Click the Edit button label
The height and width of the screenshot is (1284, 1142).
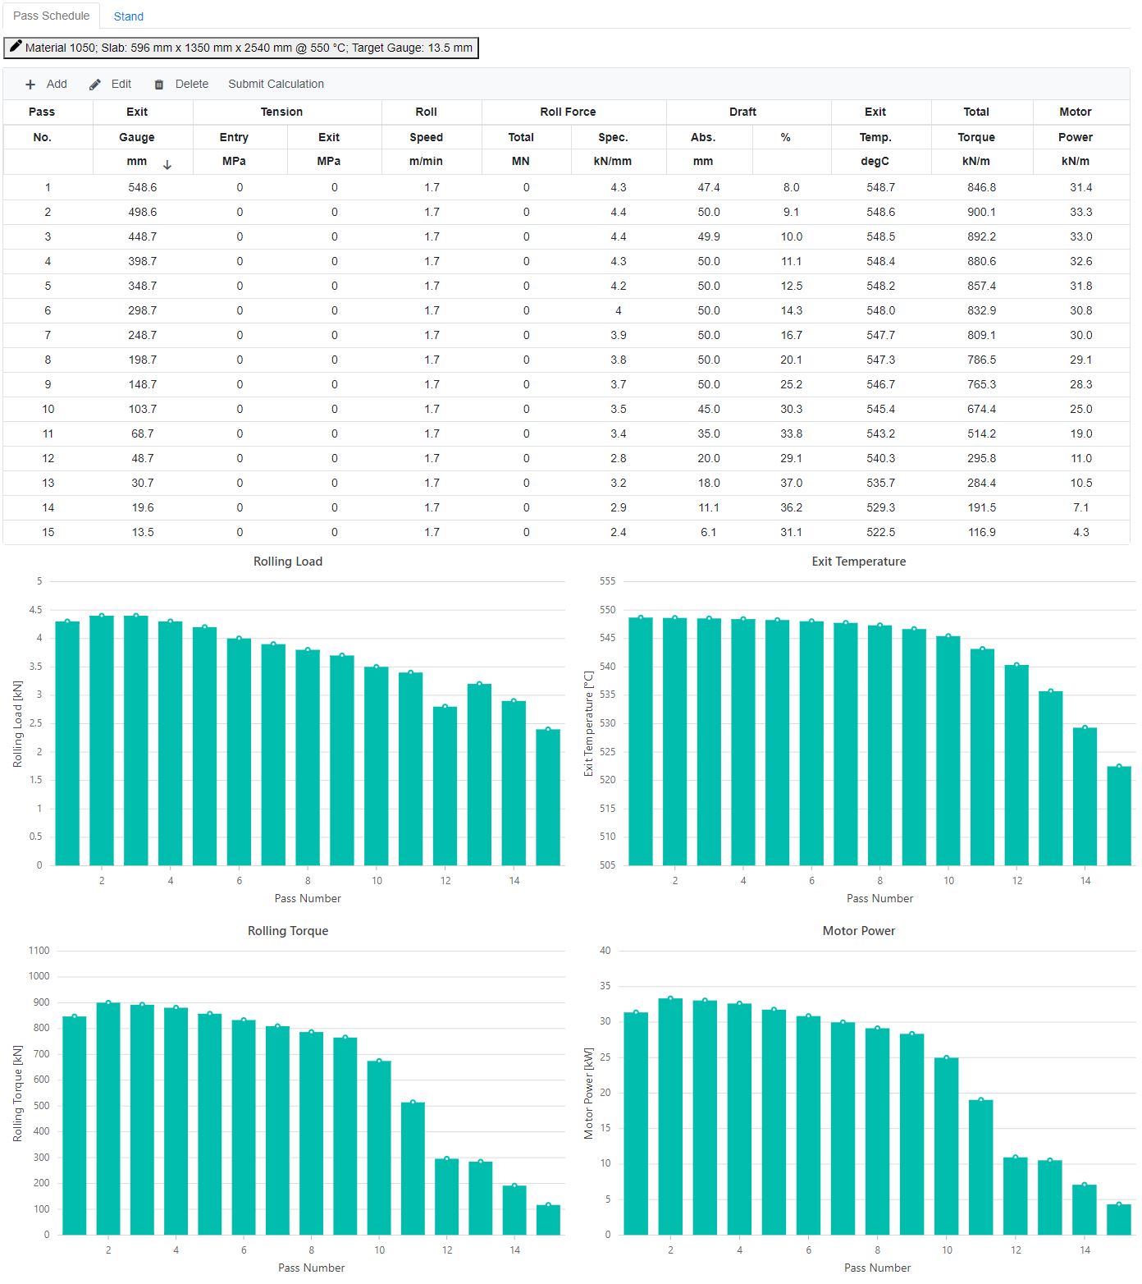click(x=121, y=84)
